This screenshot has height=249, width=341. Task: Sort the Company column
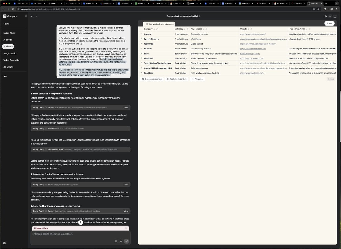pos(154,29)
